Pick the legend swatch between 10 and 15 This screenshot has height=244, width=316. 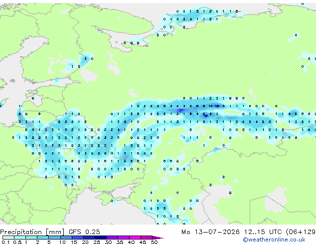point(66,238)
